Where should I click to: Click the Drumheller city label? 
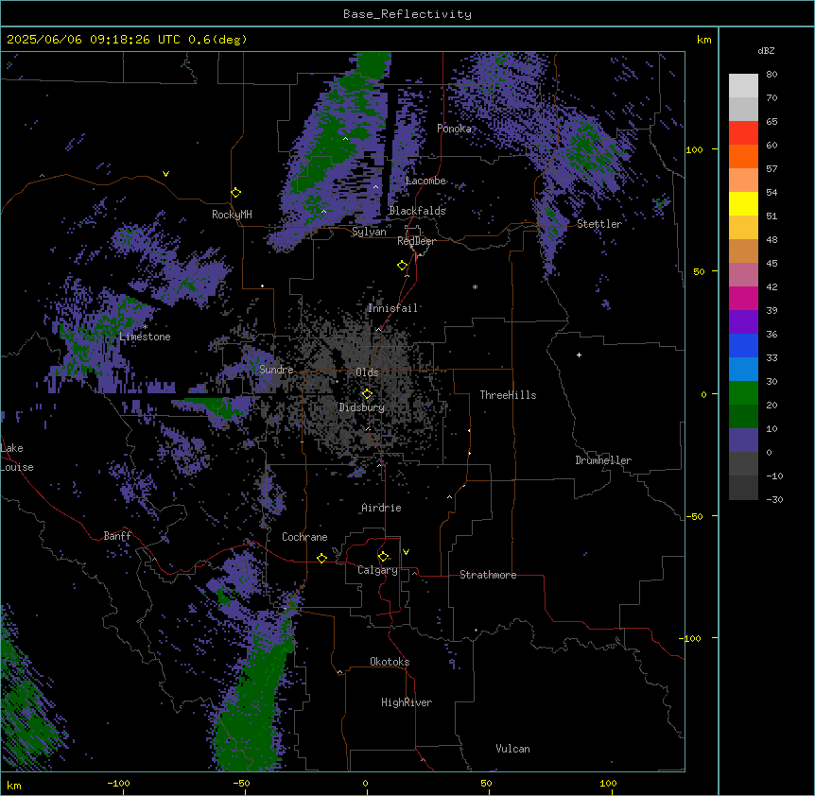click(x=603, y=460)
